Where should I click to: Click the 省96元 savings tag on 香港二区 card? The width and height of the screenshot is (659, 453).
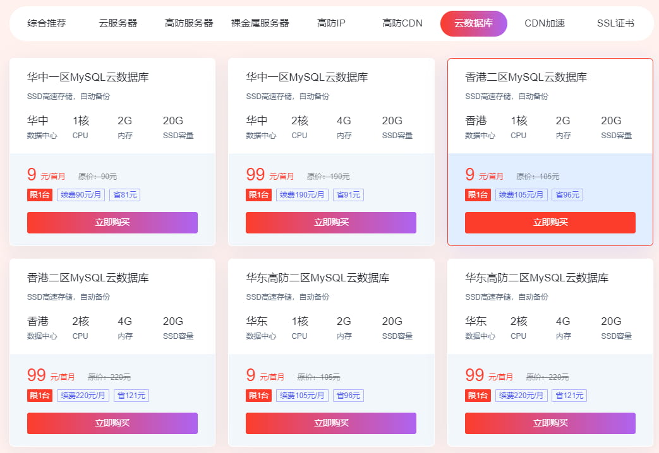[567, 194]
